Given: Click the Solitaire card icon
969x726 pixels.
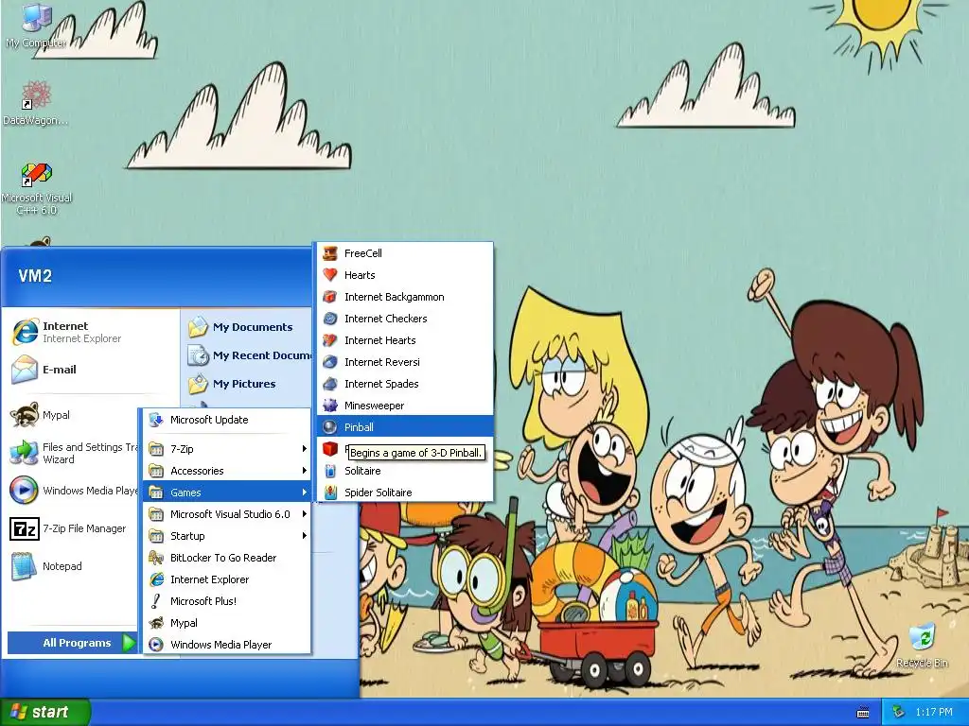Looking at the screenshot, I should (x=330, y=471).
